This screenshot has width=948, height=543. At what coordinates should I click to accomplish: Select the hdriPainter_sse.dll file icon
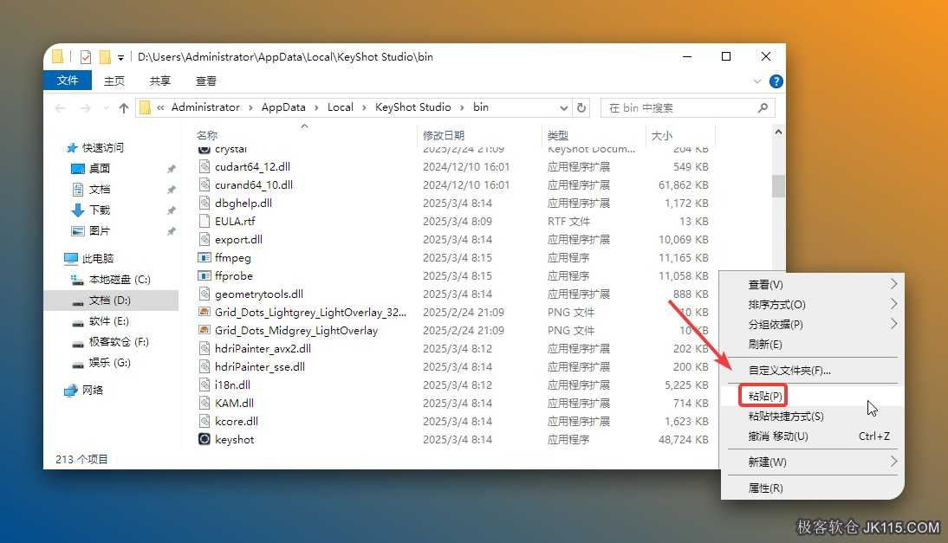pyautogui.click(x=205, y=366)
